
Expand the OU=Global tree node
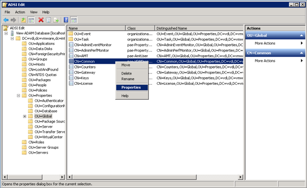click(25, 116)
